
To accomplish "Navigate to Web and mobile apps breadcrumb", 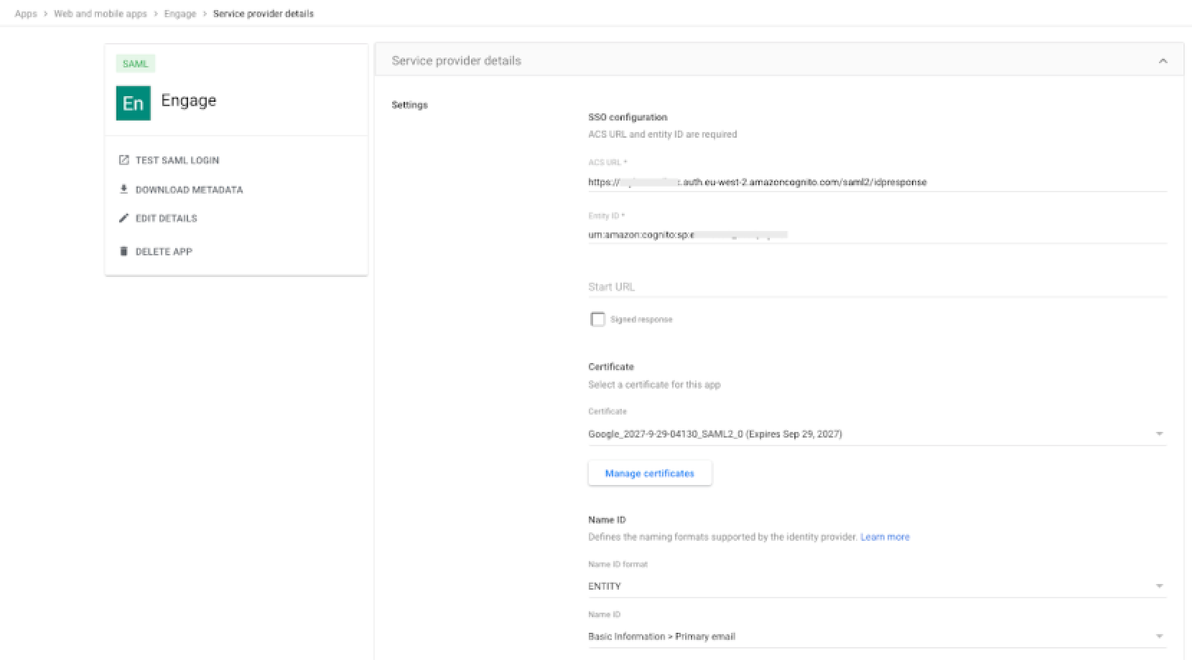I will (x=100, y=14).
